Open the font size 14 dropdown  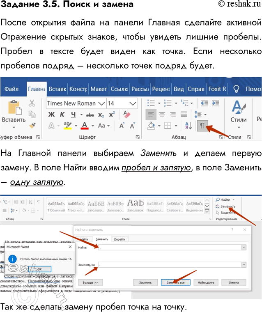(x=133, y=103)
